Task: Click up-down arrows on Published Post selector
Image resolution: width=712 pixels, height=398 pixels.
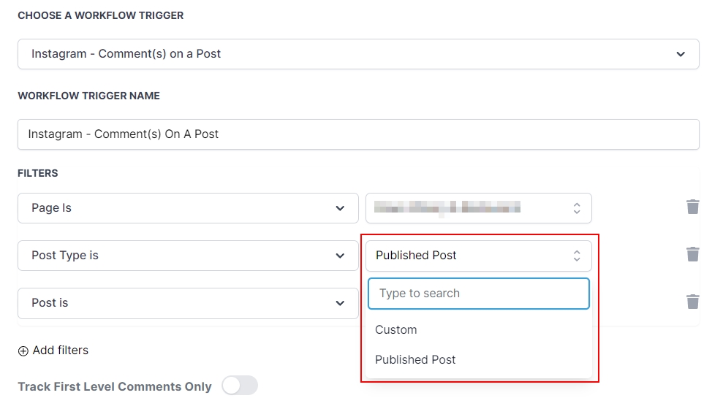Action: [577, 256]
